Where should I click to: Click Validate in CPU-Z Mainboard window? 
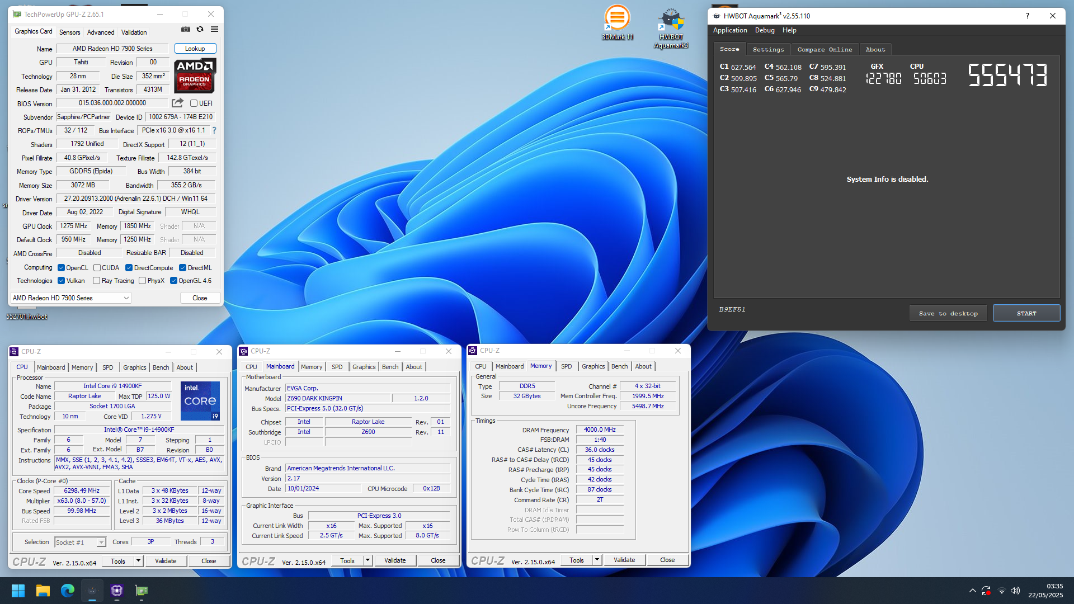[395, 560]
